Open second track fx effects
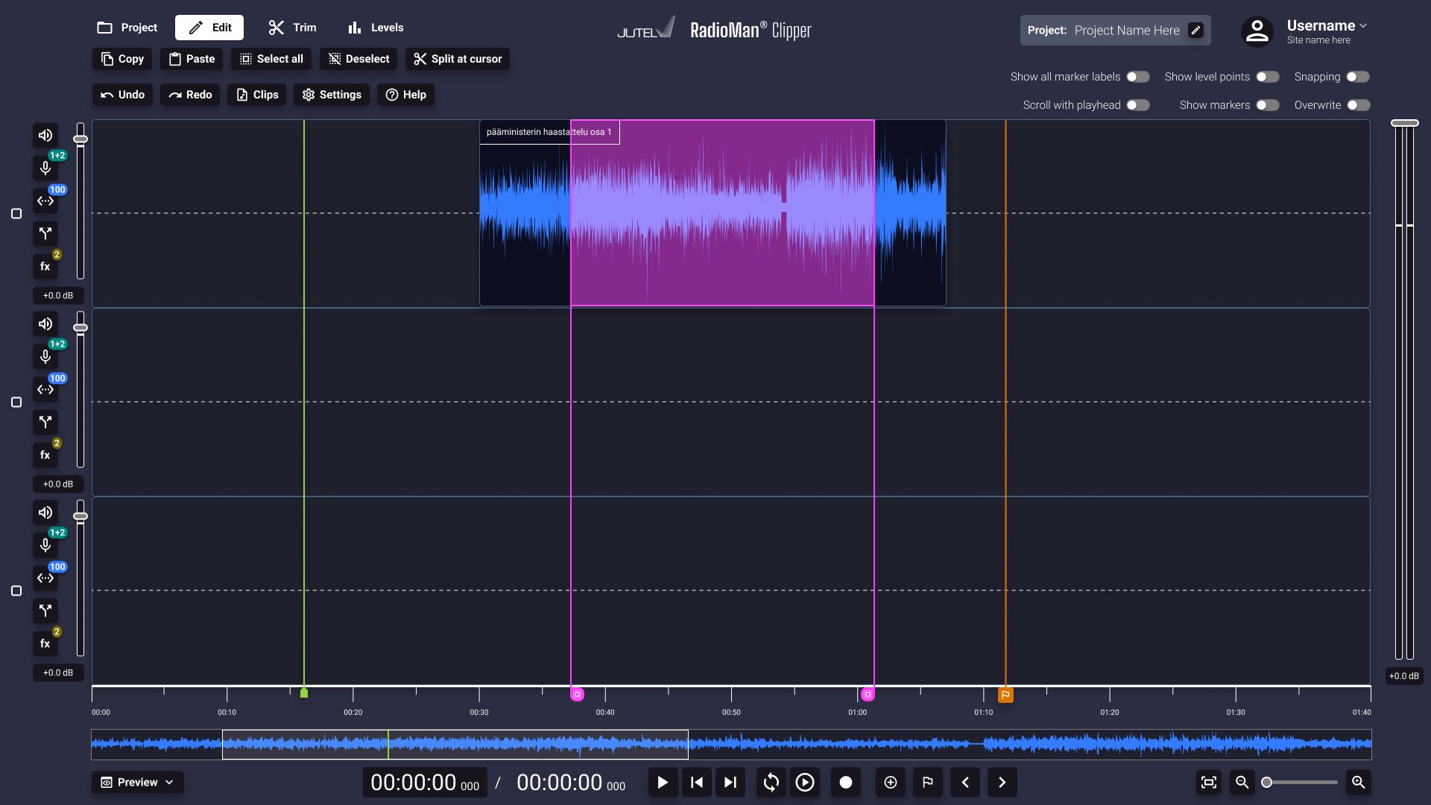Screen dimensions: 1431x805 click(45, 455)
